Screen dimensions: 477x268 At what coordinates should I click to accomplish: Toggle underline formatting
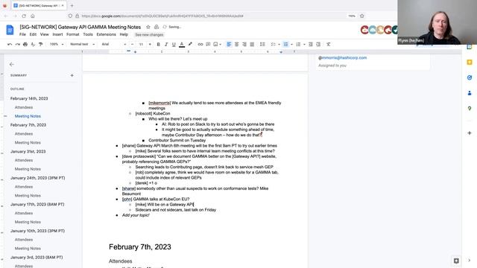(174, 45)
